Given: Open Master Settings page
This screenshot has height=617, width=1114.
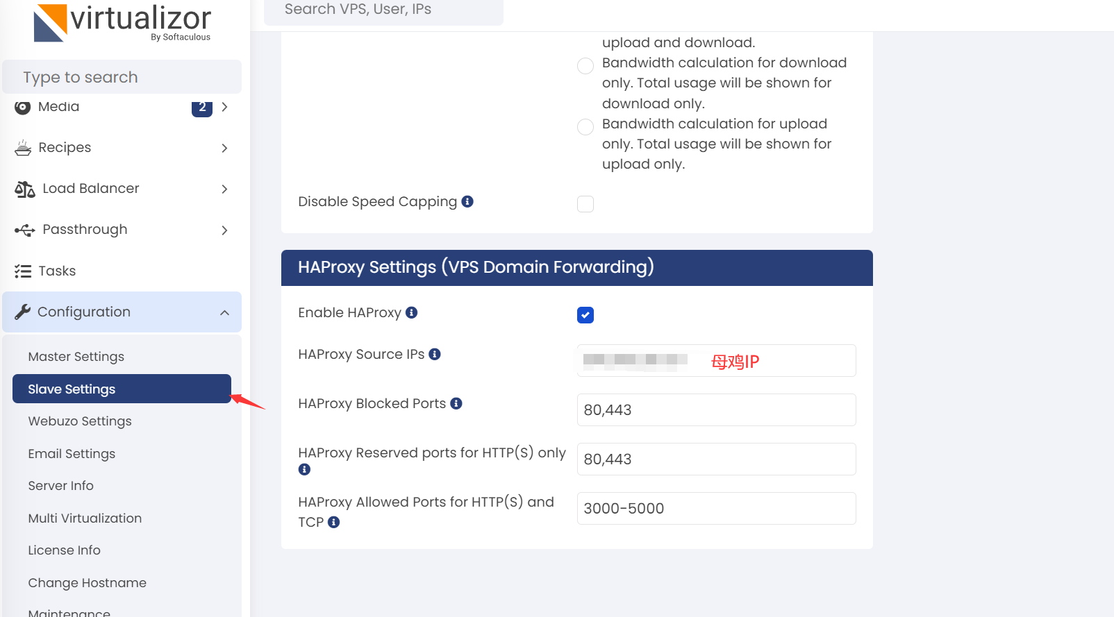Looking at the screenshot, I should click(x=76, y=357).
